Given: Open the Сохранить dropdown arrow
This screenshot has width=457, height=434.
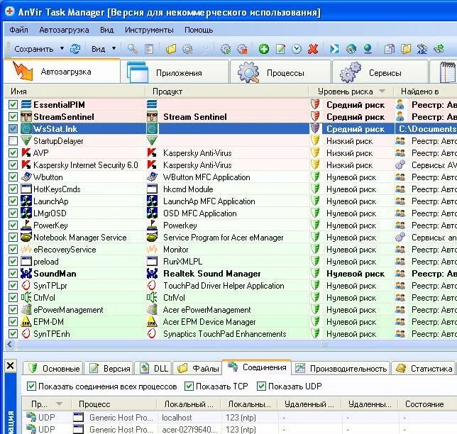Looking at the screenshot, I should pos(62,49).
